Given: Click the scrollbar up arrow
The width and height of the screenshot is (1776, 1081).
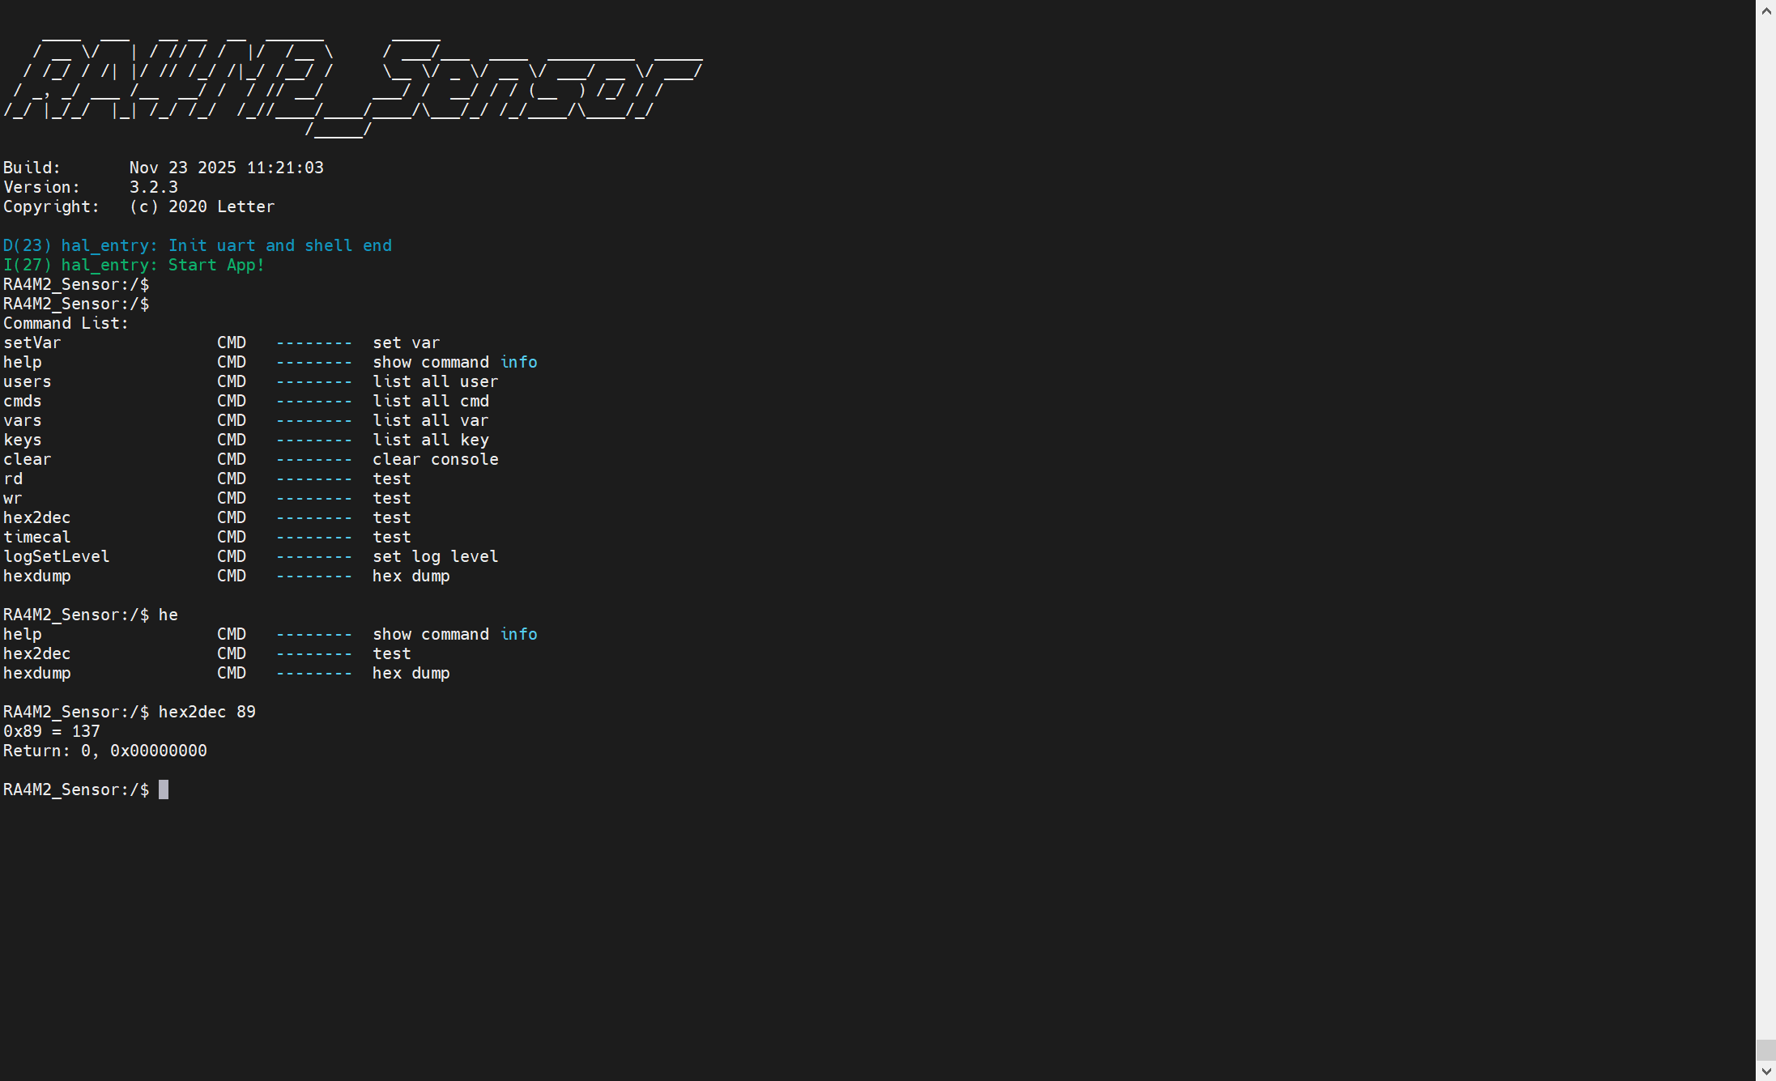Looking at the screenshot, I should coord(1765,11).
